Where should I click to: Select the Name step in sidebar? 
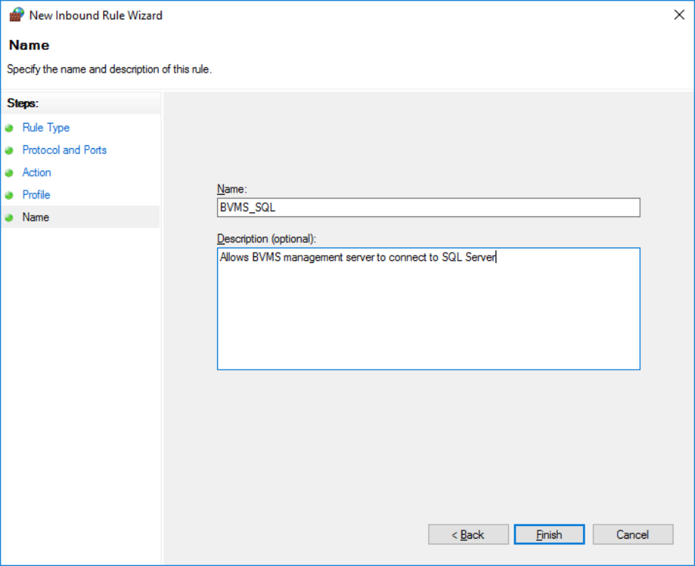pyautogui.click(x=36, y=217)
